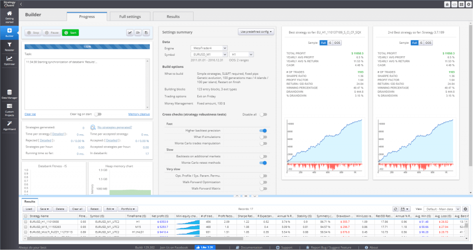
Task: Enable Walk-Forward Optimization cross check
Action: [x=263, y=182]
